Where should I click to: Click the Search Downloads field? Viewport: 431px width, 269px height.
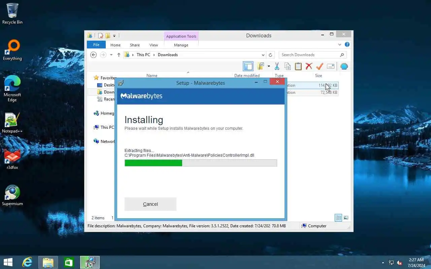pos(312,55)
